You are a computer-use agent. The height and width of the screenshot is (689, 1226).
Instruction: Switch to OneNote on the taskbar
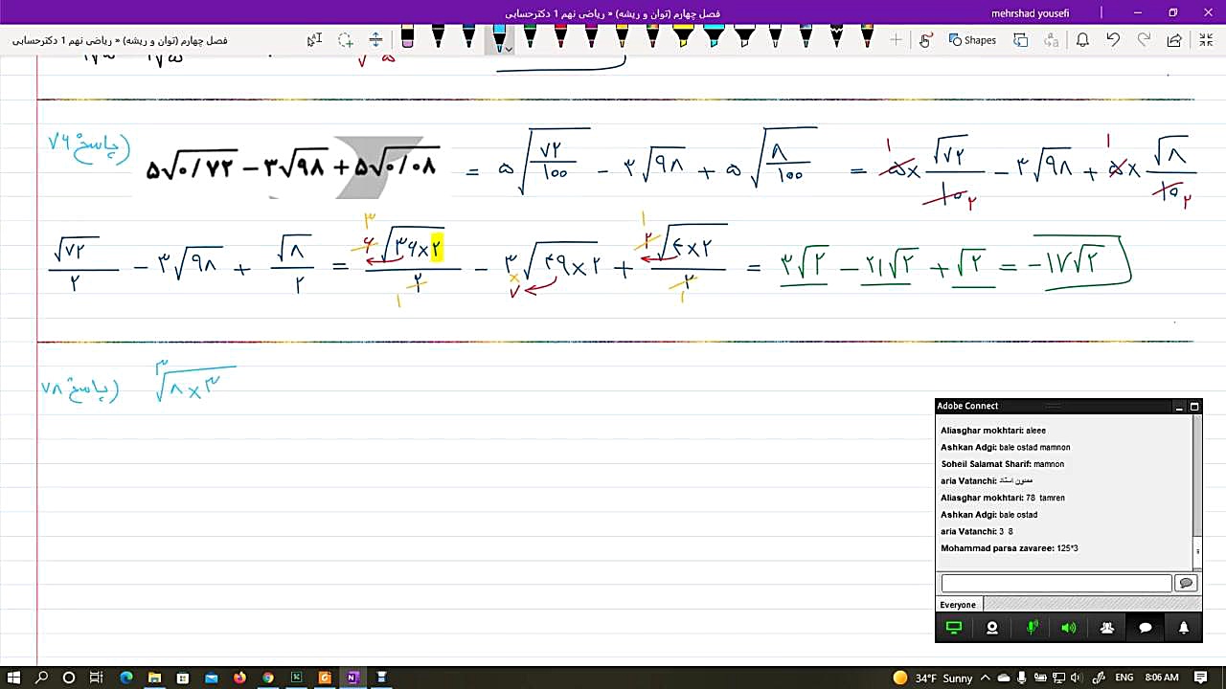352,678
